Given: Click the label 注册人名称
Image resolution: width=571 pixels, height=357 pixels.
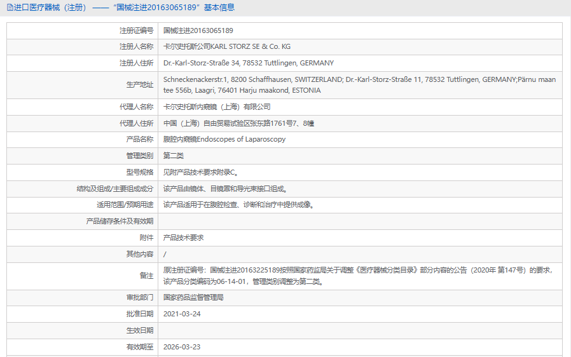Looking at the screenshot, I should [x=137, y=46].
